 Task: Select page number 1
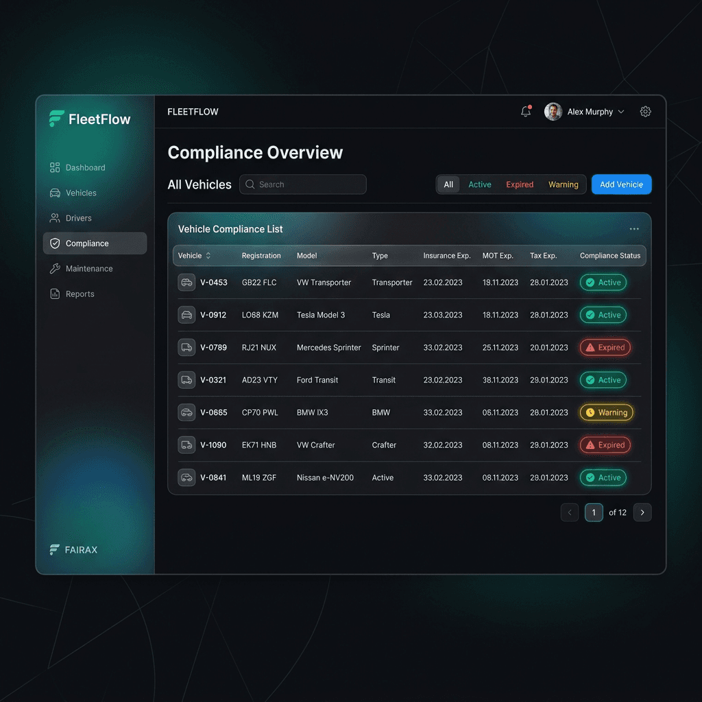[x=594, y=513]
